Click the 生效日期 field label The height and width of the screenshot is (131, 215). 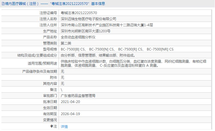(x=50, y=108)
